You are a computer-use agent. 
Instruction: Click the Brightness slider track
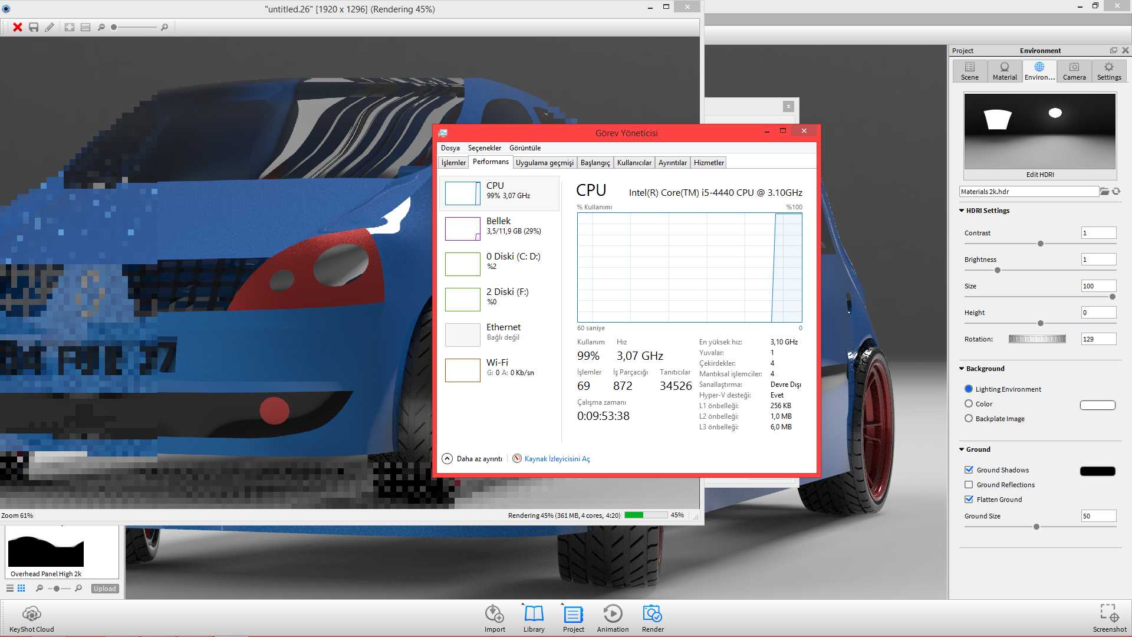tap(1040, 270)
